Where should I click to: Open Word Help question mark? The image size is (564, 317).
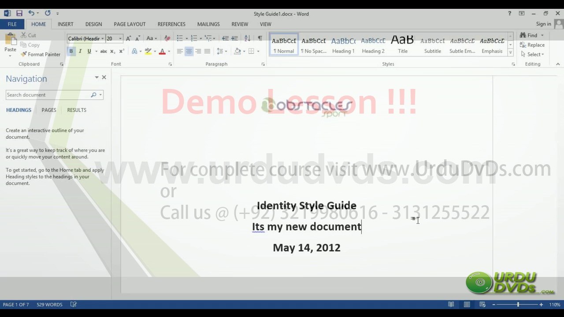click(x=510, y=14)
